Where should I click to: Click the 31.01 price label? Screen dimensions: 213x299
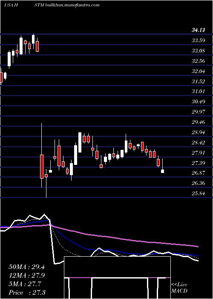[199, 91]
